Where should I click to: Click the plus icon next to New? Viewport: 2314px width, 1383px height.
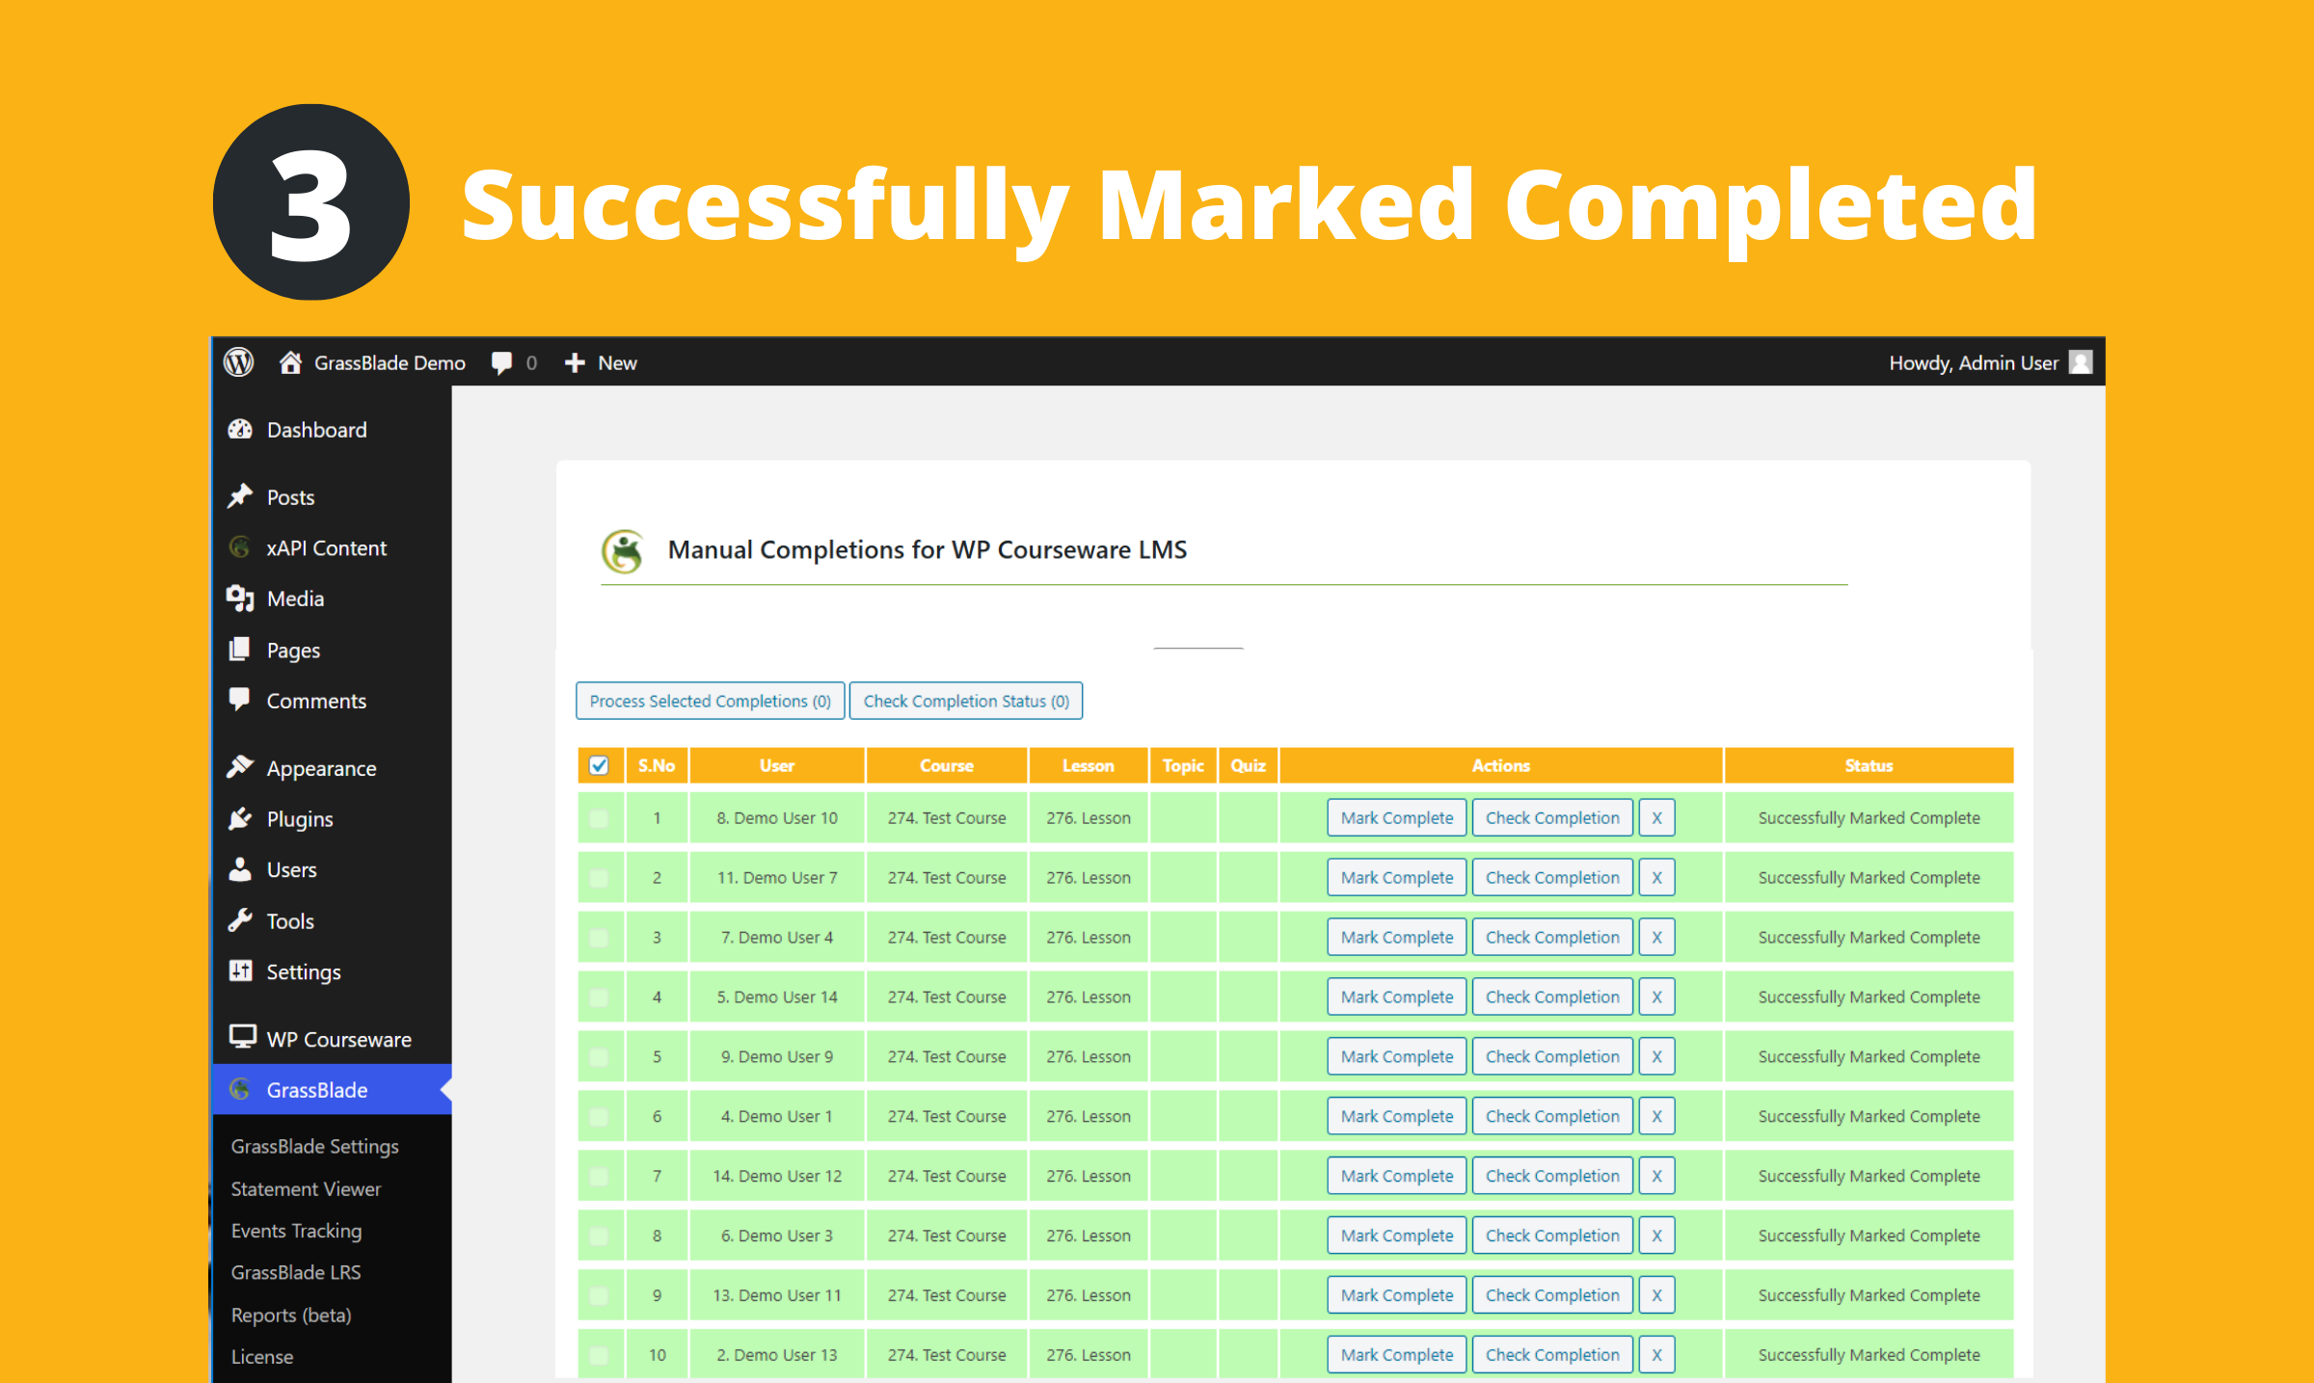point(575,363)
